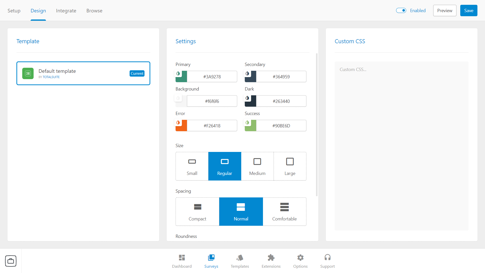Click the Preview button

tap(444, 10)
